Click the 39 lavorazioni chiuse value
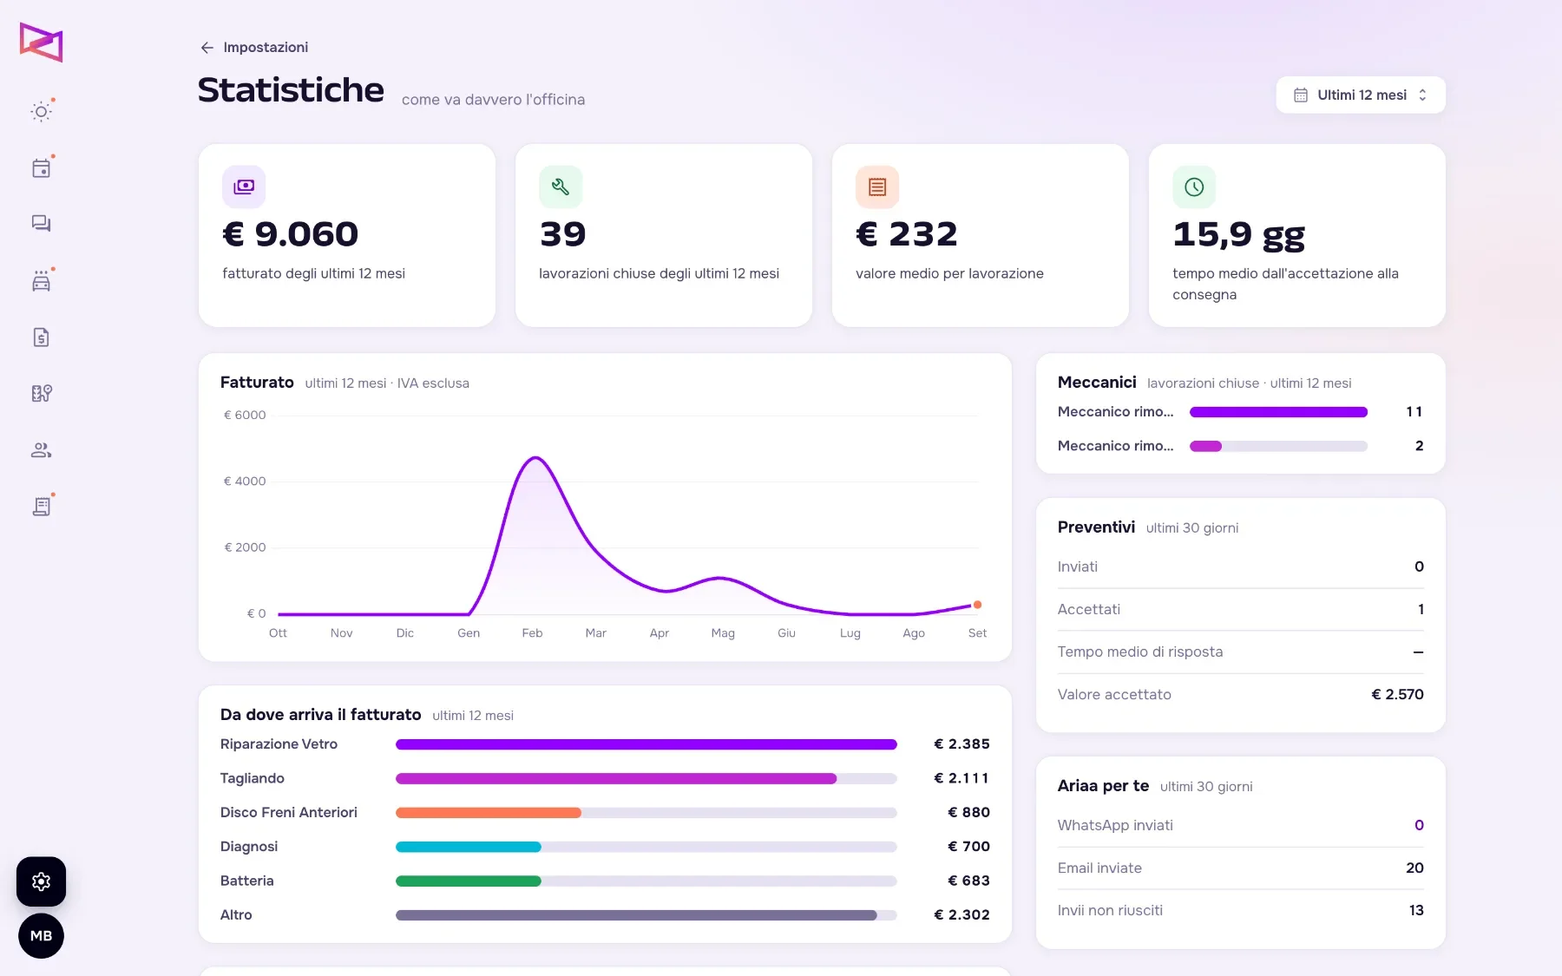Screen dimensions: 1562x976 click(x=562, y=234)
